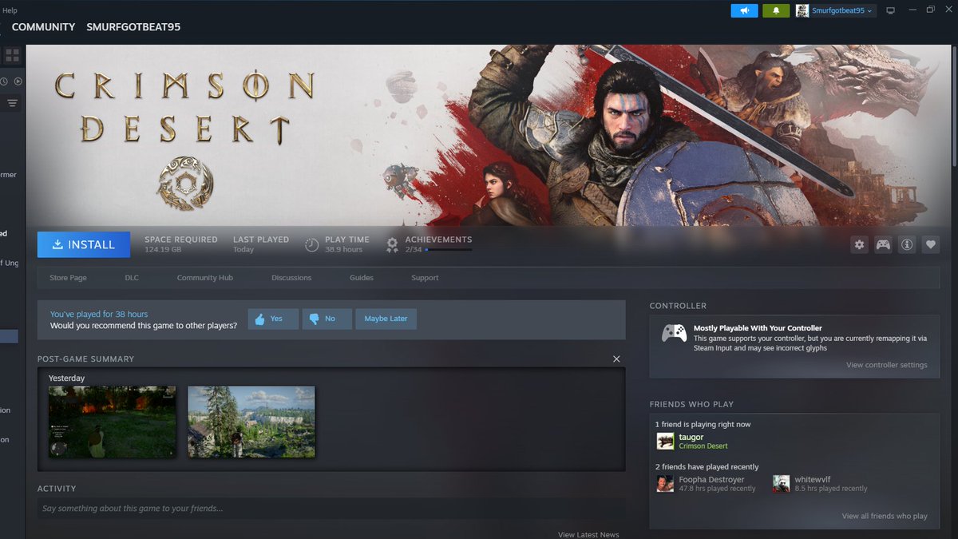Open the Support tab
Viewport: 958px width, 539px height.
(x=425, y=278)
